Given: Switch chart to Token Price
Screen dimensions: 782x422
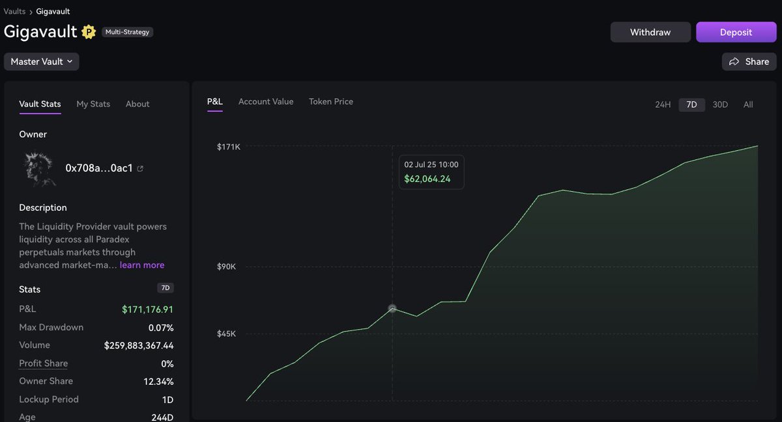Looking at the screenshot, I should tap(331, 101).
